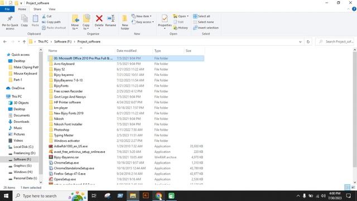Screen dimensions: 357x201
Task: Sort by the Type column header
Action: coord(168,51)
